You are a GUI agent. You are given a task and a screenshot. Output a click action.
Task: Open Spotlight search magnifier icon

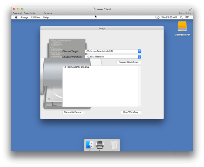point(181,18)
